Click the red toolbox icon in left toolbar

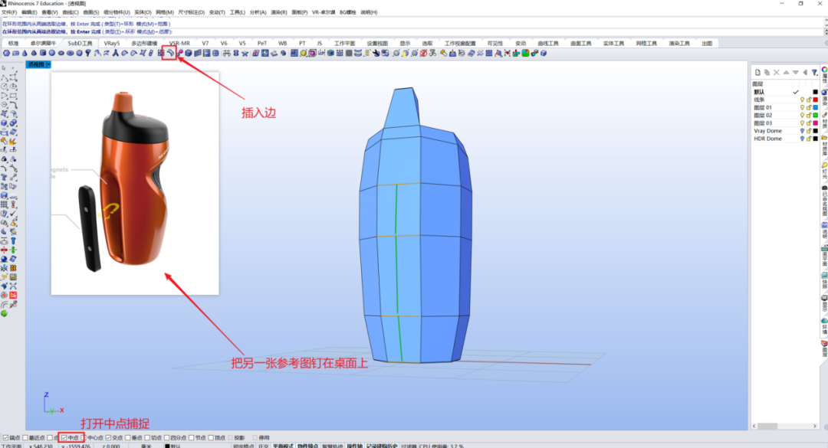coord(13,295)
